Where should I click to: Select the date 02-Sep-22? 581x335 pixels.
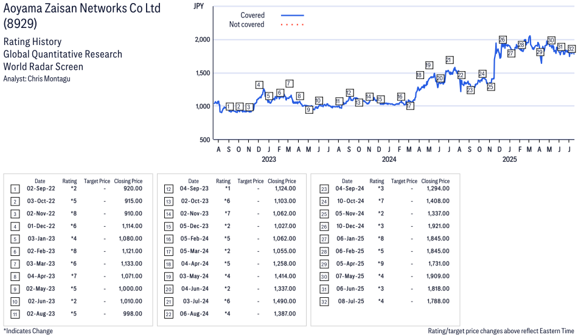(x=41, y=188)
